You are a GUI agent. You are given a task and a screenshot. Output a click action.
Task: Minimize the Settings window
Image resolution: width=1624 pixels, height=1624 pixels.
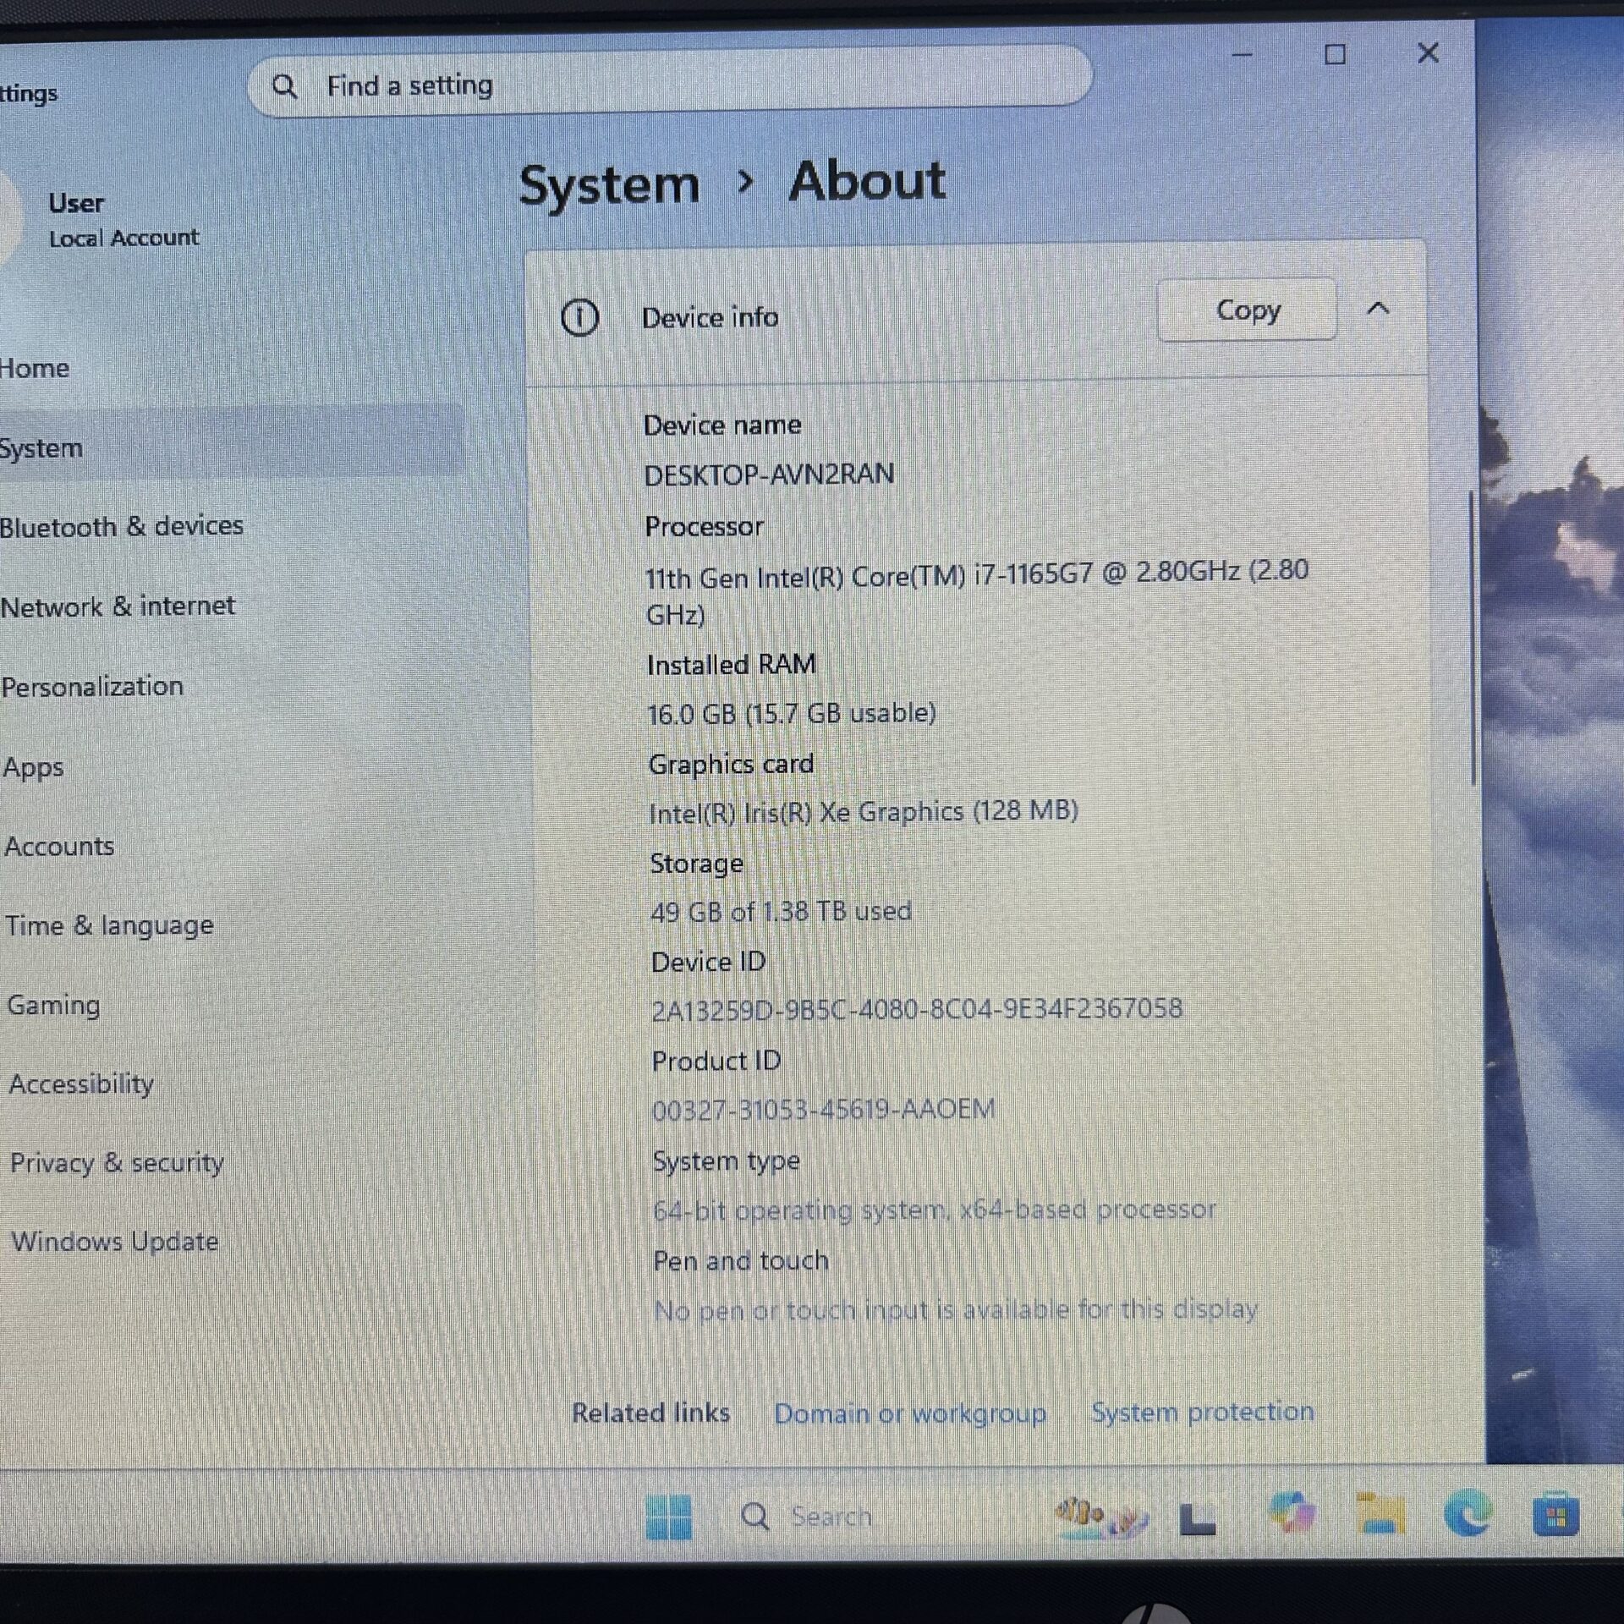[x=1242, y=55]
